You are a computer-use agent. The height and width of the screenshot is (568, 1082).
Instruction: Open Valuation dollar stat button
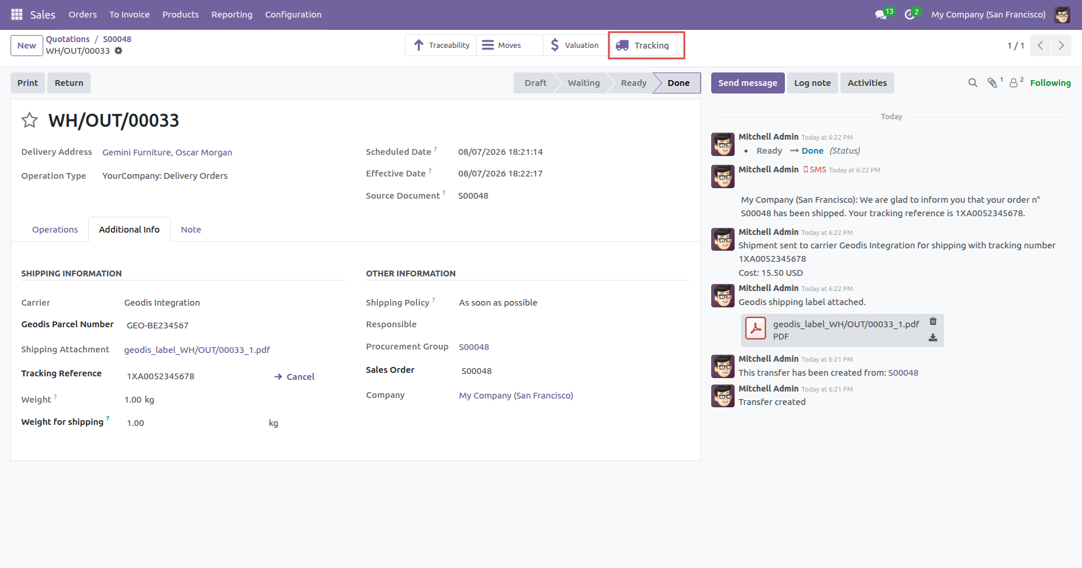(575, 45)
